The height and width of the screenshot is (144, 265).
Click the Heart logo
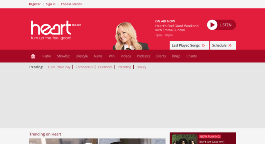click(x=56, y=30)
